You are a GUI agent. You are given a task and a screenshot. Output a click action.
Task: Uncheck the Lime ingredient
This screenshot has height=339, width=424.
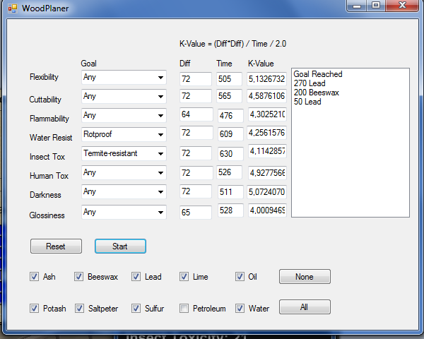point(184,277)
